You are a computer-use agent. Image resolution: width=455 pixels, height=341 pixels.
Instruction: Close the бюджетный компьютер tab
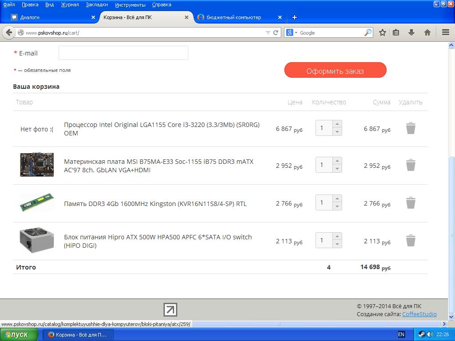[280, 17]
